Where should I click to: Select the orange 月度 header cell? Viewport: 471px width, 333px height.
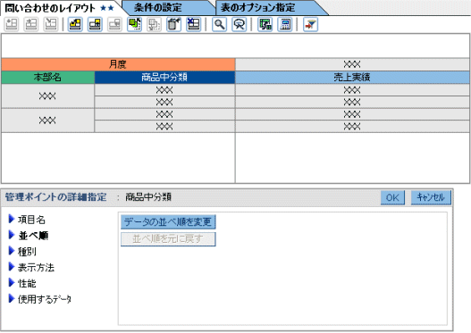(118, 64)
